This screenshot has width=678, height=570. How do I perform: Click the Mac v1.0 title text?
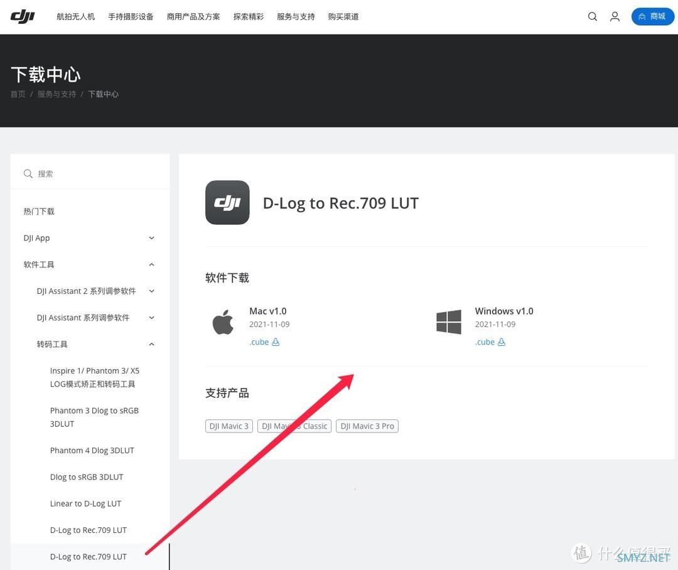click(268, 311)
